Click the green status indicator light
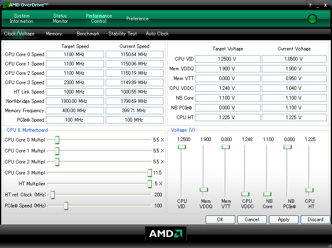The image size is (332, 248). tap(312, 19)
